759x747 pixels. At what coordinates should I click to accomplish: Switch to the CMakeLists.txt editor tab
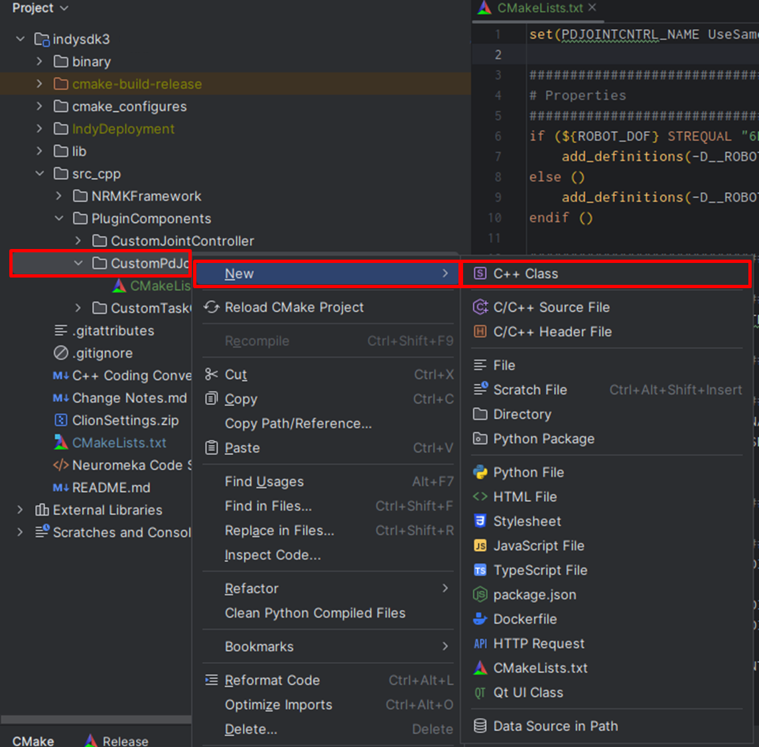539,8
